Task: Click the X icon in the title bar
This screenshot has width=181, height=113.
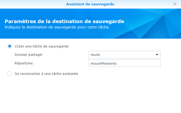Action: 175,4
